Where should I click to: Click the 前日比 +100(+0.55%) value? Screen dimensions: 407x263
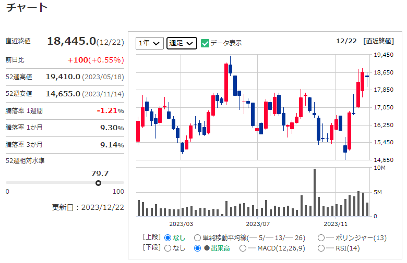[95, 59]
